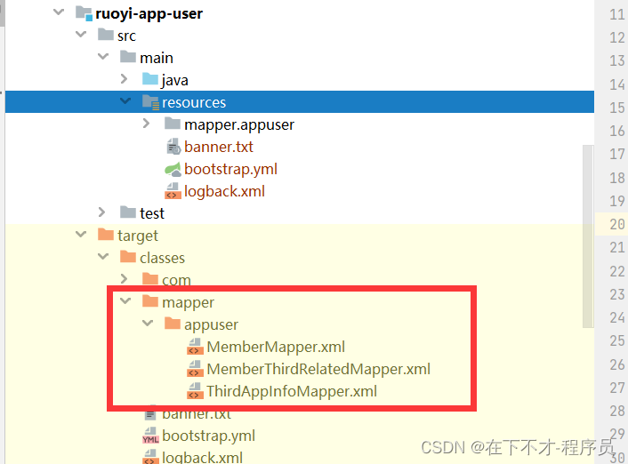Click line number 20 in the gutter
The height and width of the screenshot is (464, 628).
coord(616,224)
